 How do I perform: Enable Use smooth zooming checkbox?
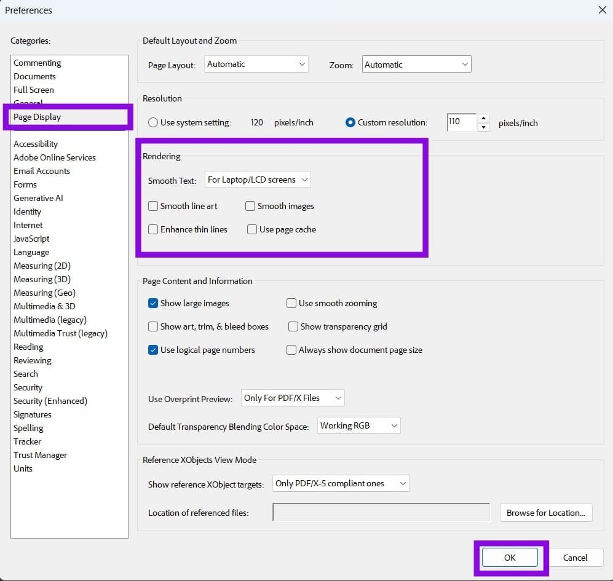pos(291,303)
